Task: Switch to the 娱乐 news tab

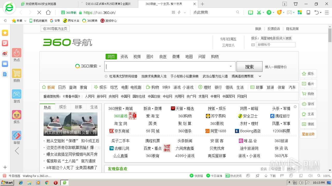Action: (x=63, y=107)
